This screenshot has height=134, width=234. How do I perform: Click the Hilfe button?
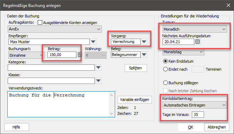click(x=17, y=127)
